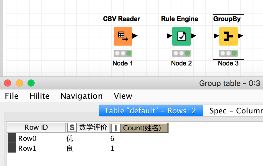Screen dimensions: 263x166
Task: Open the Hilite menu
Action: (40, 96)
